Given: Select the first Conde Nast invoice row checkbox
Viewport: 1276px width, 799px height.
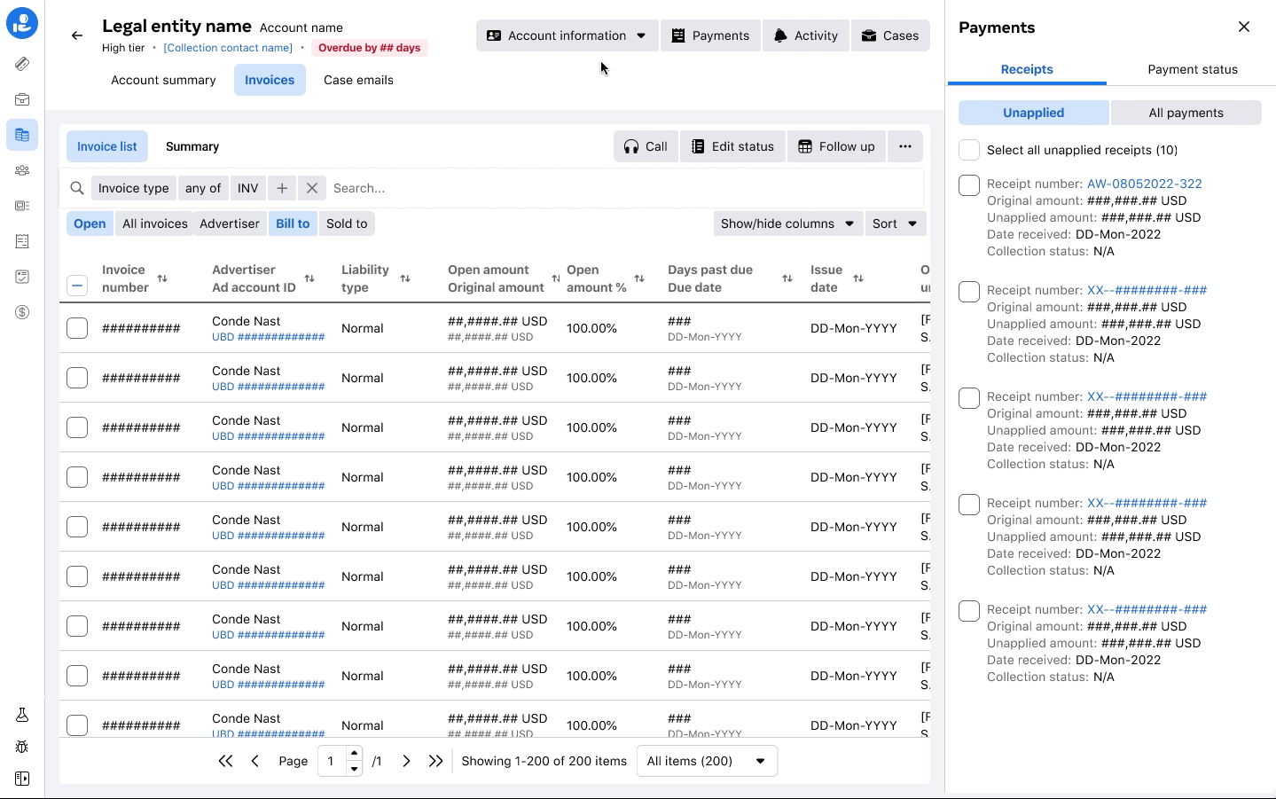Looking at the screenshot, I should 77,328.
